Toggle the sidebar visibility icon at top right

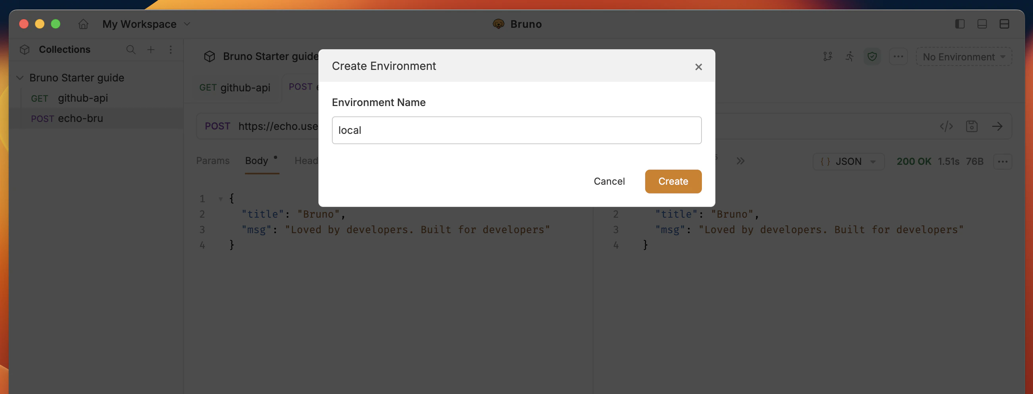960,24
